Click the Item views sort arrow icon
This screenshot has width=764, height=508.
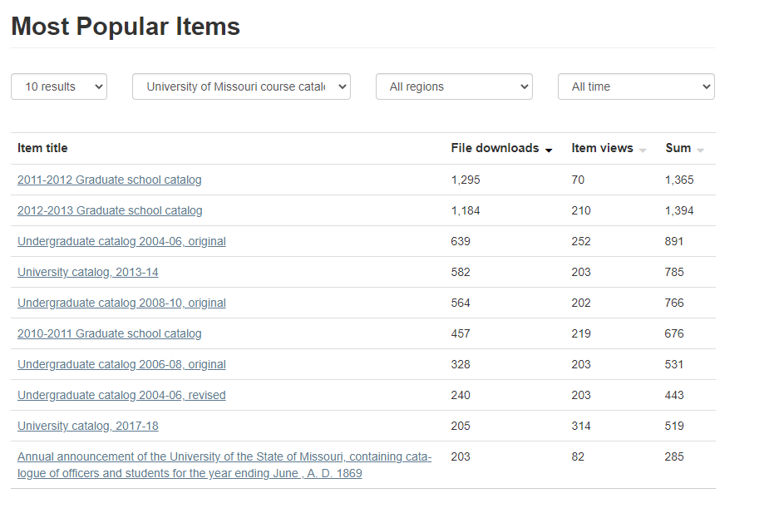click(x=643, y=150)
